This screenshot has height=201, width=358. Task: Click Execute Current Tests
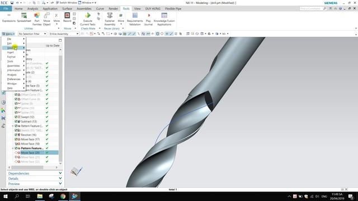[88, 19]
